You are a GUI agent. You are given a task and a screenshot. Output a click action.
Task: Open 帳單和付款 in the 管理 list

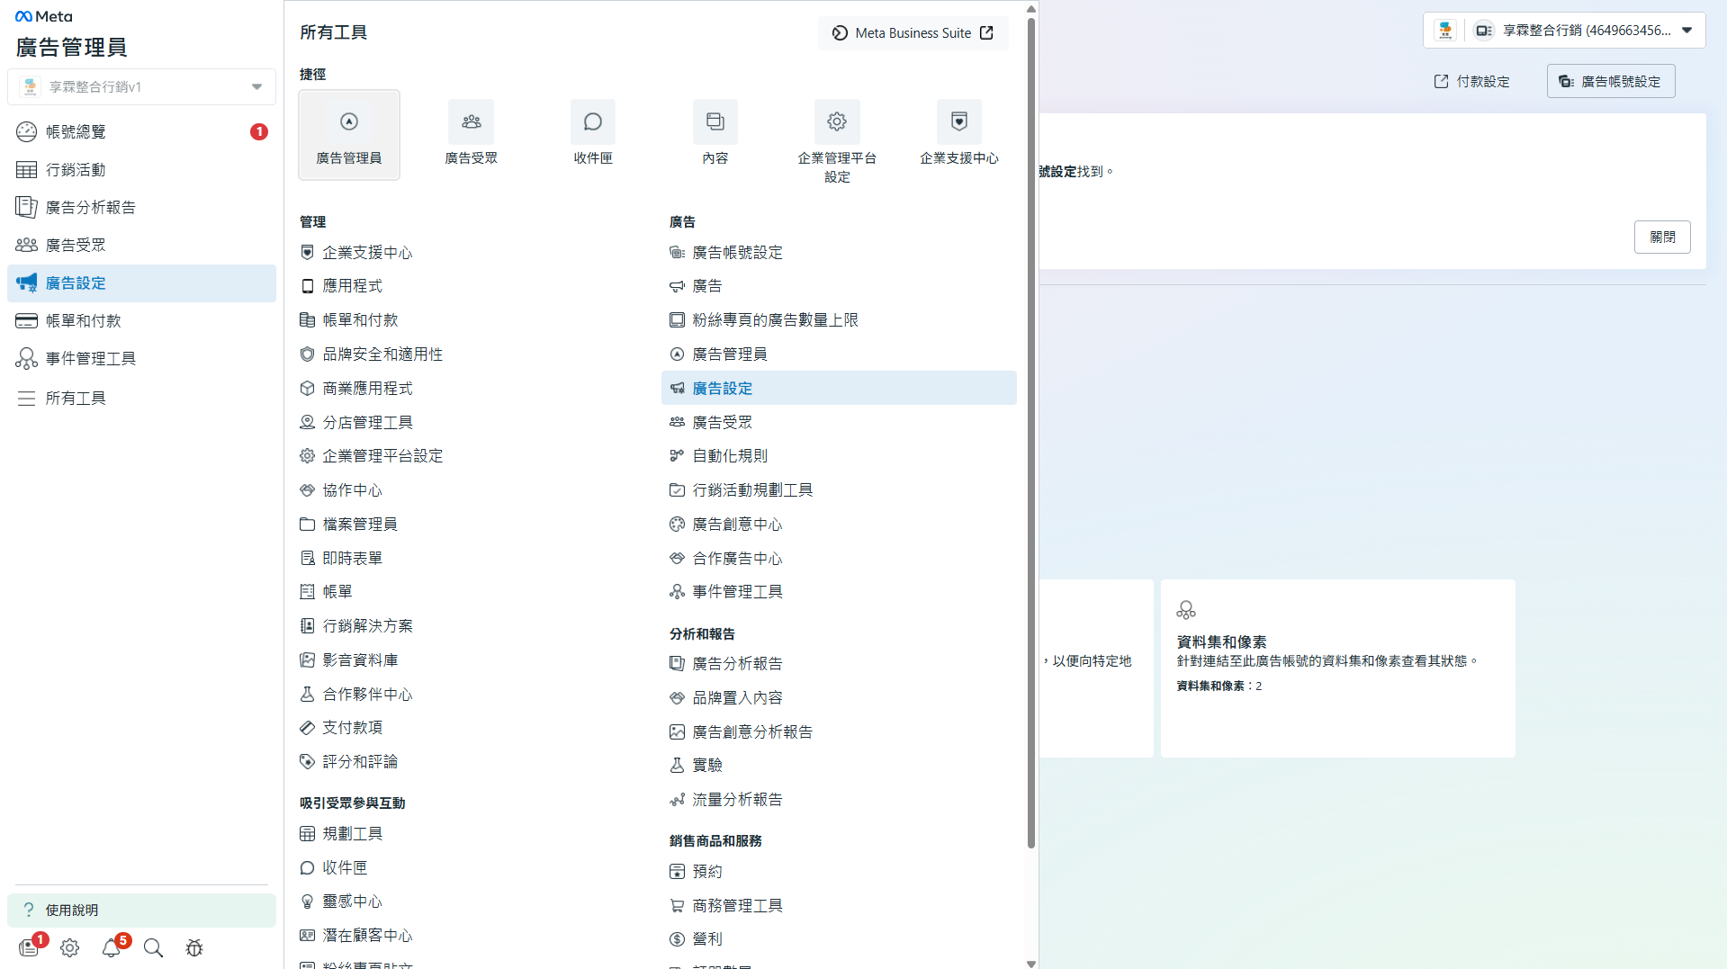click(360, 320)
